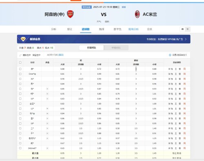Viewport: 204px width, 161px height.
Task: Tick the select-all checkbox in the table header
Action: 20,62
